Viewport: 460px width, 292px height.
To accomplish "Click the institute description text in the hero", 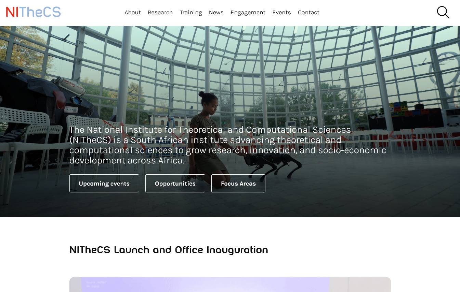I will (227, 145).
